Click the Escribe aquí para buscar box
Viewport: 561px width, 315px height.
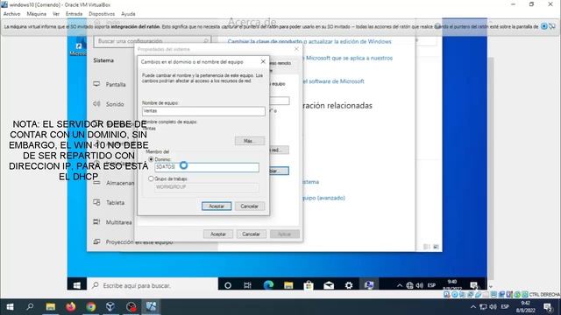tap(153, 285)
